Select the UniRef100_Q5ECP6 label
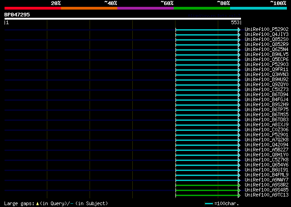The width and height of the screenshot is (291, 207). [266, 60]
